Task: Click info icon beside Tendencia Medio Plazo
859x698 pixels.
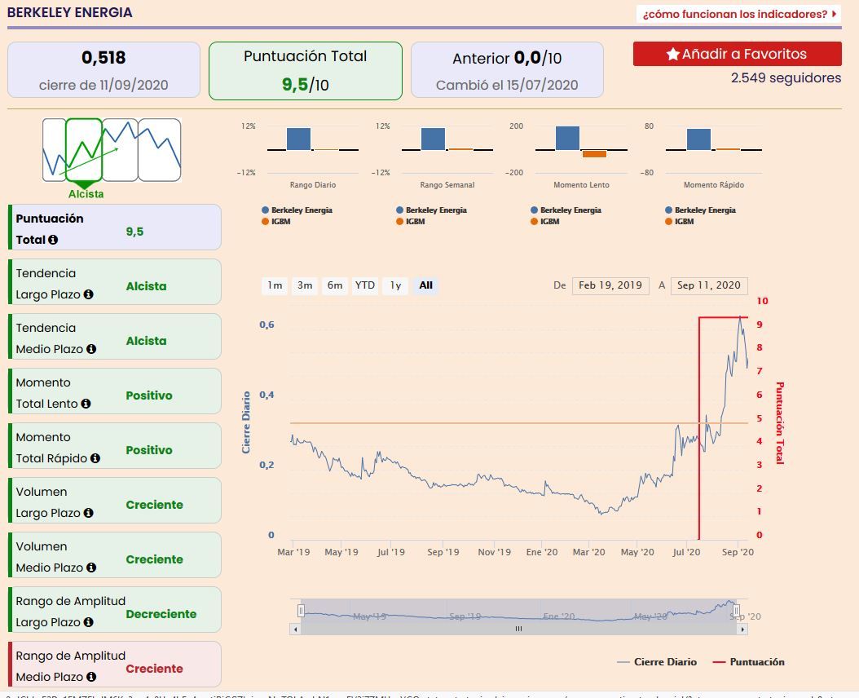Action: (x=91, y=349)
